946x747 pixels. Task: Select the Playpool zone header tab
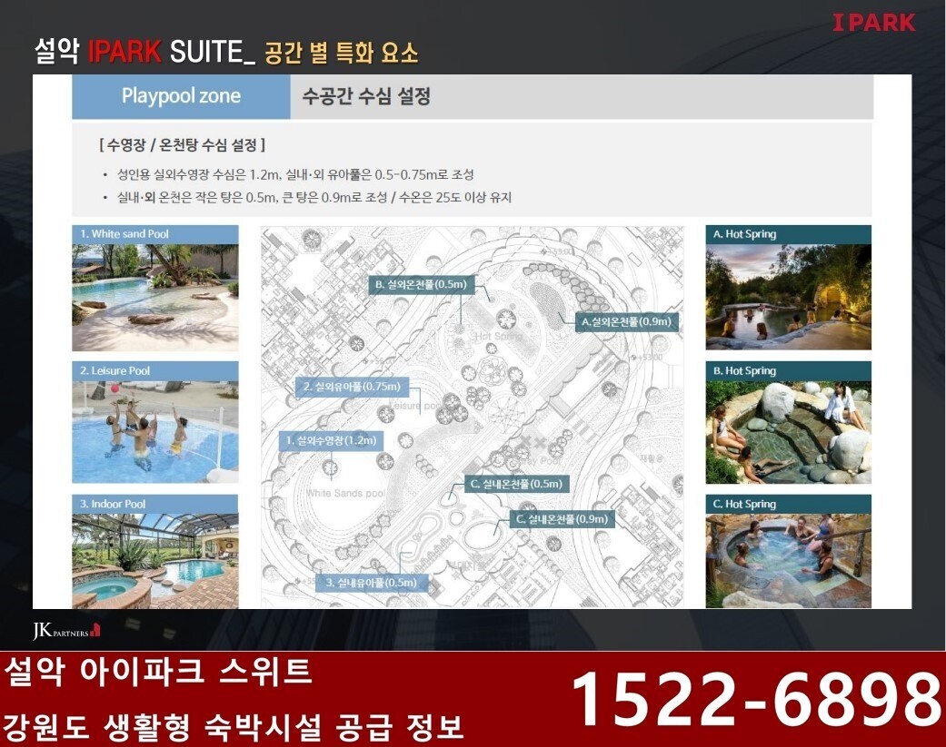pyautogui.click(x=181, y=96)
